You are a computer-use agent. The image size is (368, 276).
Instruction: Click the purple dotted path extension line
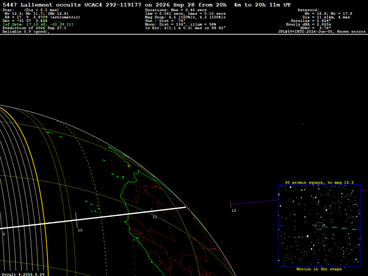pos(254,202)
